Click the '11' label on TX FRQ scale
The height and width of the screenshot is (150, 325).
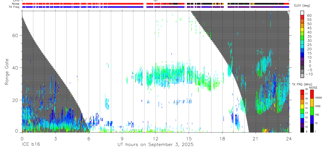[x=306, y=122]
